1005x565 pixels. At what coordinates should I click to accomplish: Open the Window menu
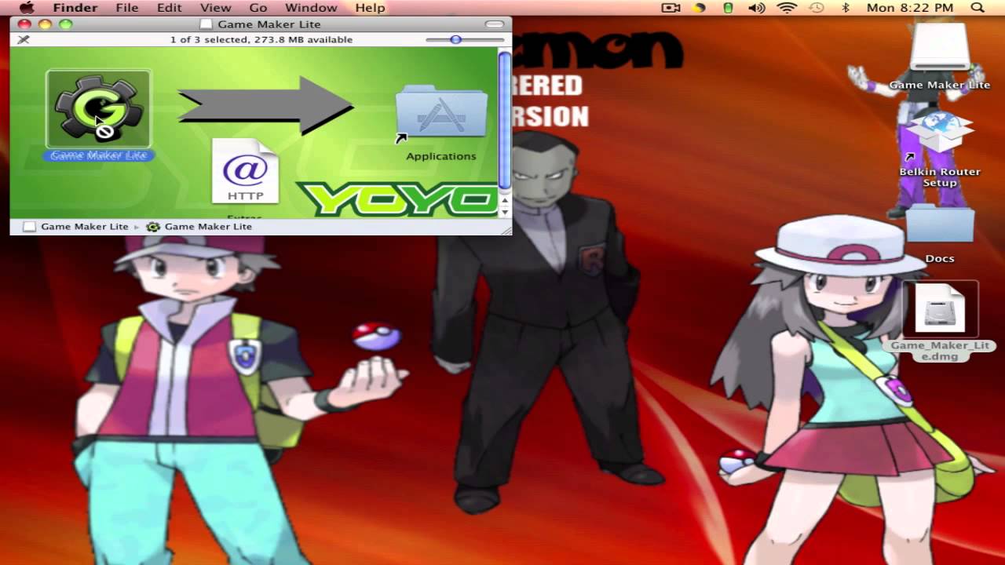pos(311,8)
